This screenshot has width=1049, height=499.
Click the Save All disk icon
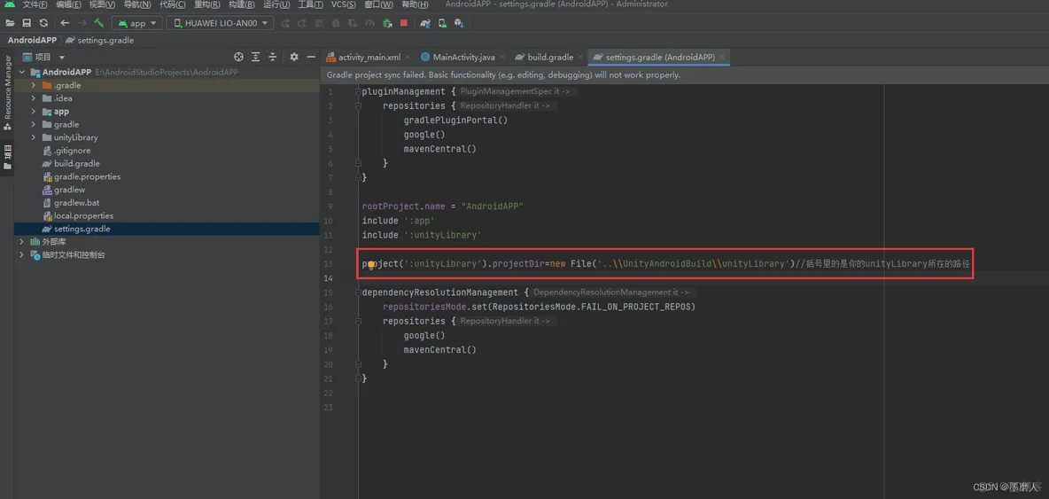pos(27,23)
